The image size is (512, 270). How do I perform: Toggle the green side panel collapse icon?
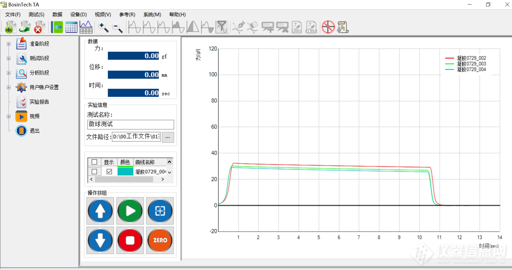coord(57,27)
